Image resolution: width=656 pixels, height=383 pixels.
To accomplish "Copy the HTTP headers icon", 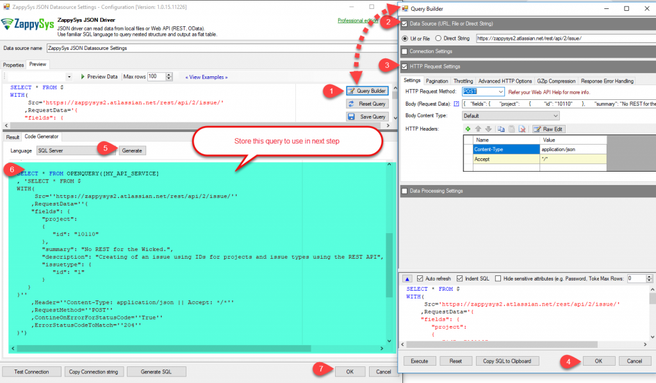I will point(501,129).
